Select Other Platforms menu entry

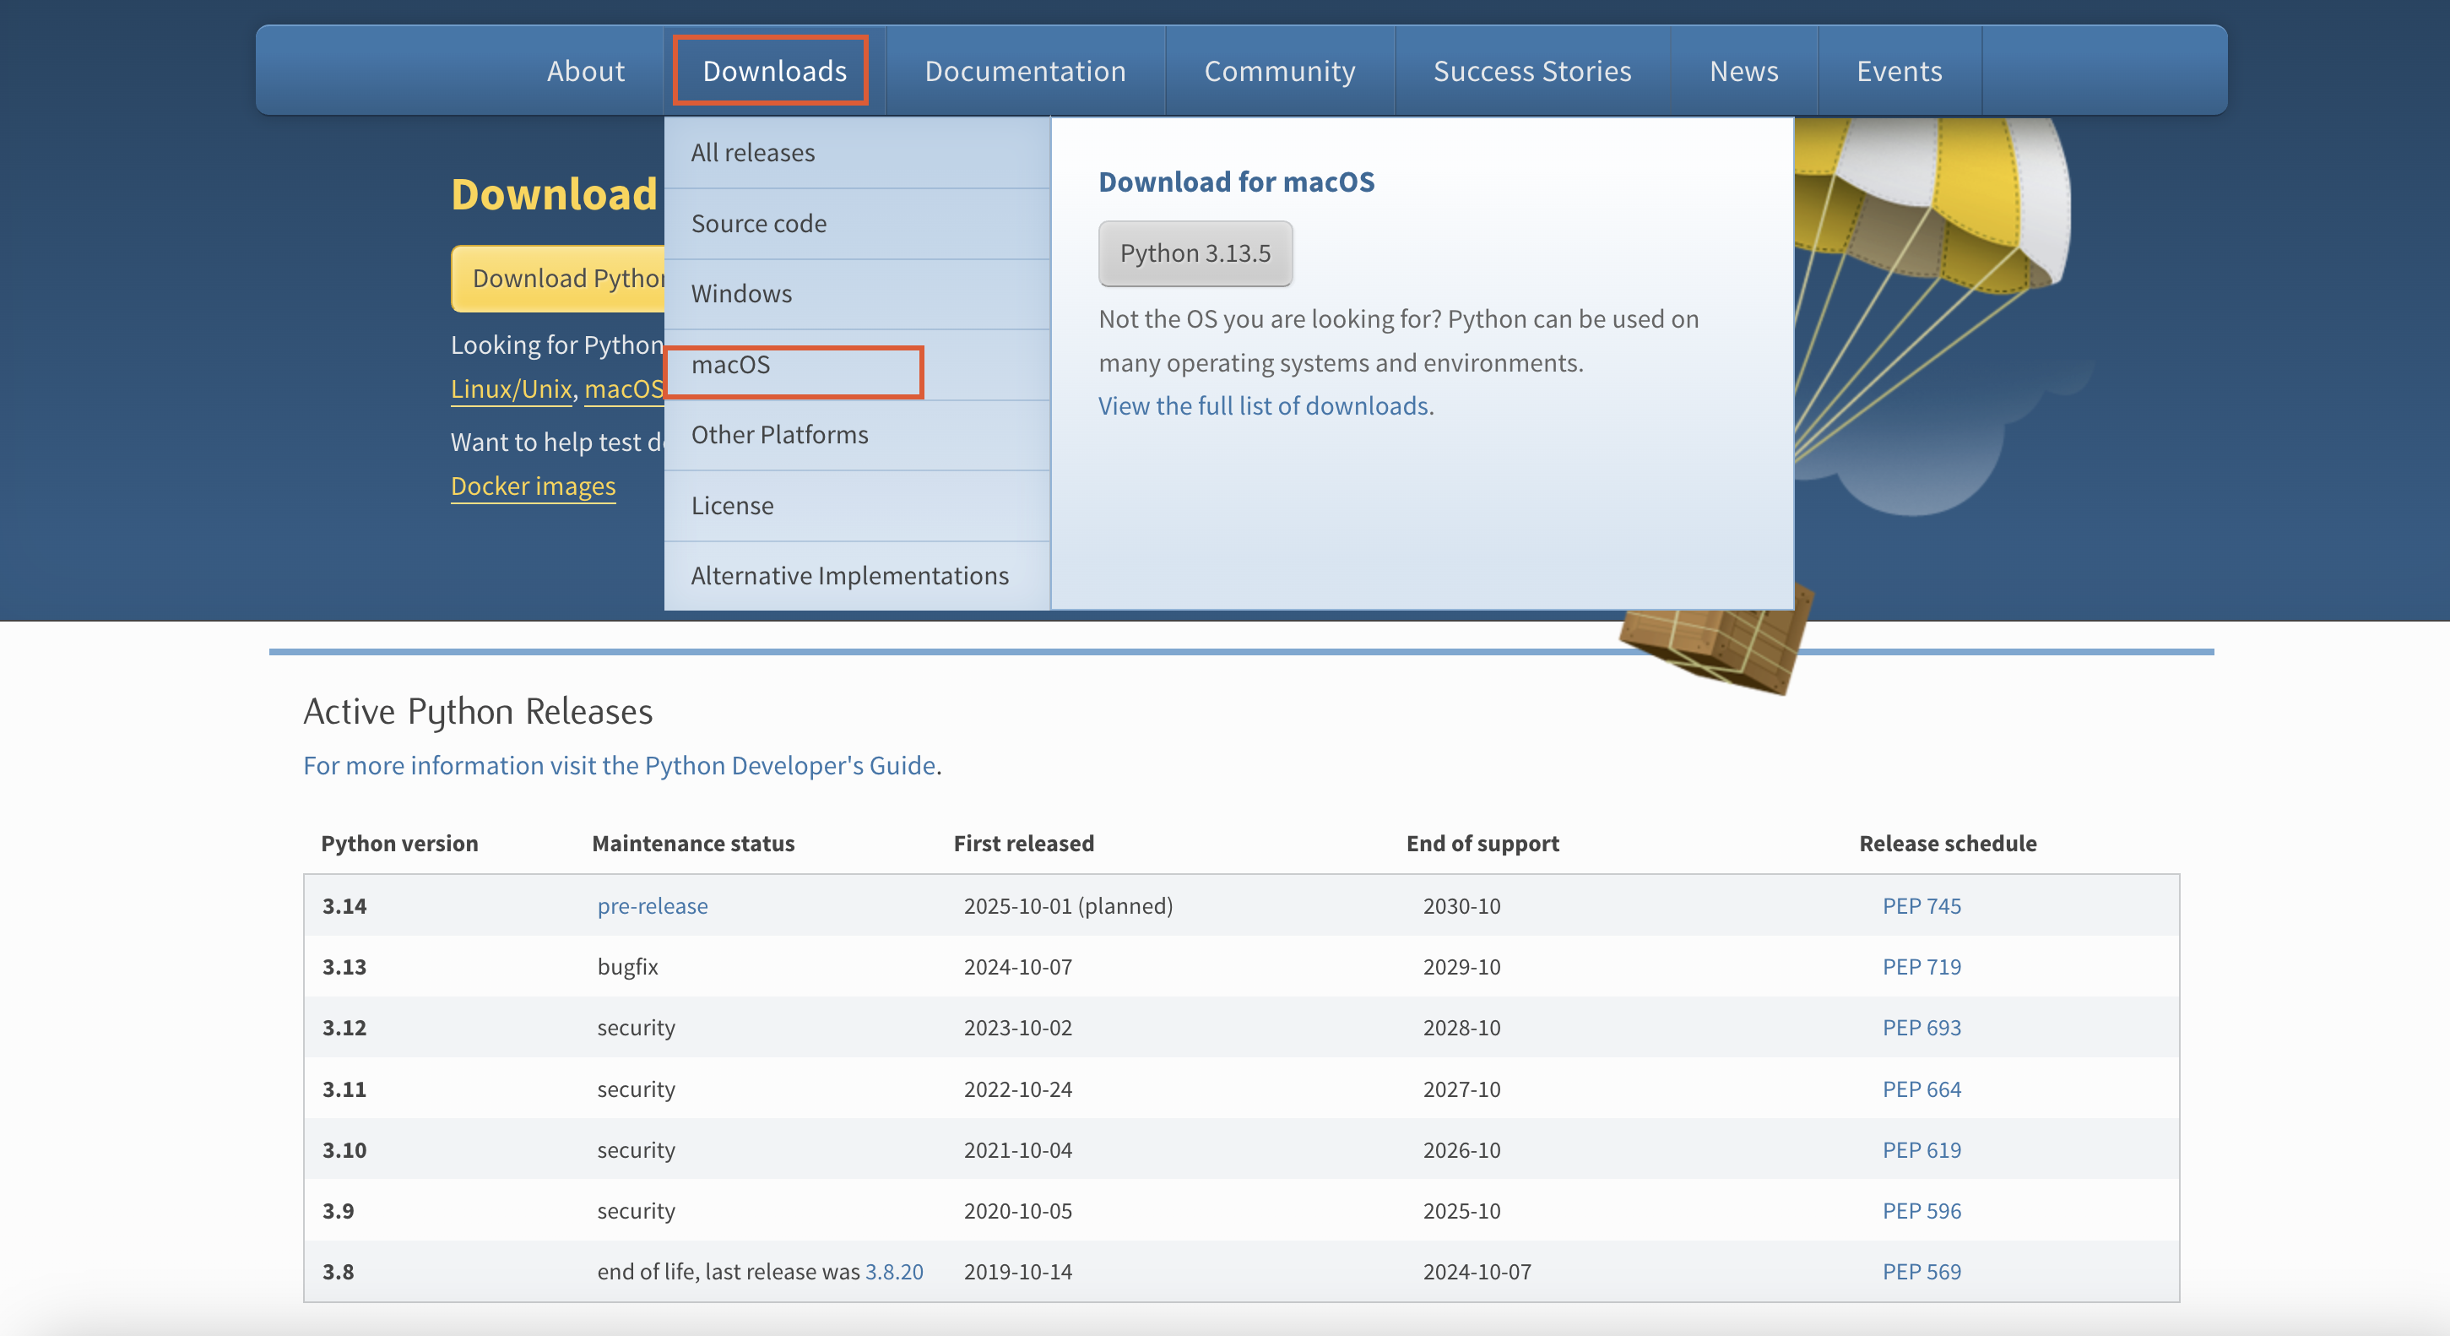(857, 435)
